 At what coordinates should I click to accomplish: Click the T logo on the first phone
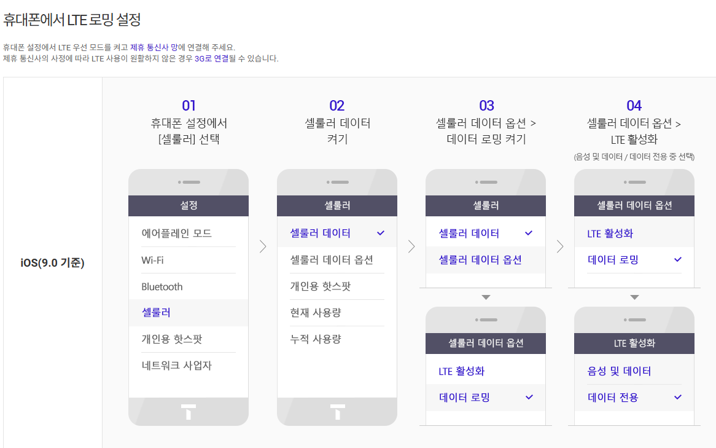[x=189, y=411]
